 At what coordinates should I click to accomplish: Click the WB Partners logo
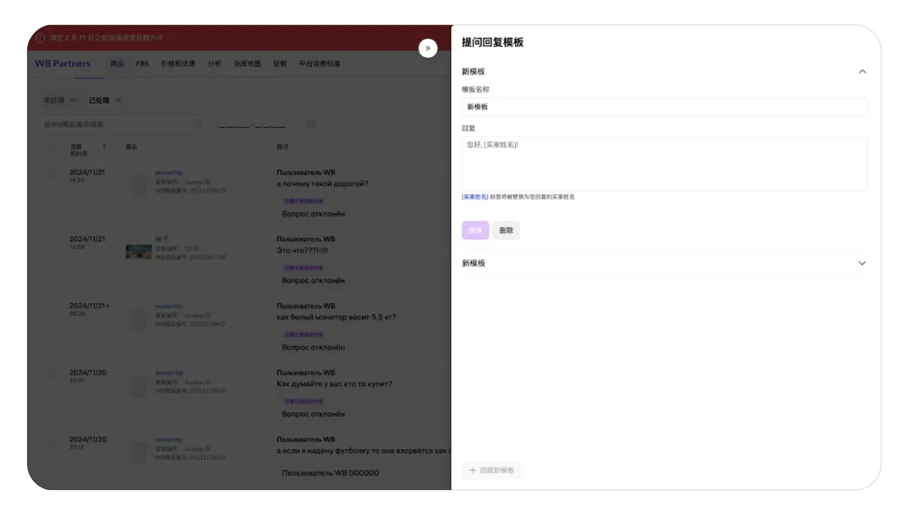tap(63, 64)
